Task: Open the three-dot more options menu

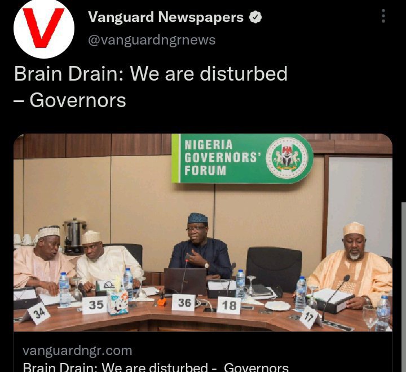Action: point(383,16)
